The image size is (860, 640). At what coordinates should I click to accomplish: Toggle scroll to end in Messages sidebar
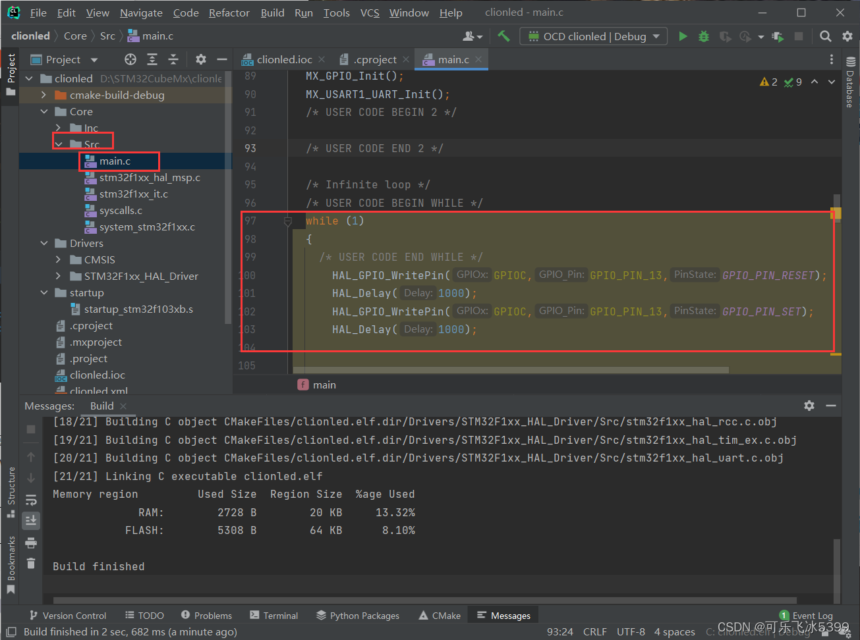point(31,521)
